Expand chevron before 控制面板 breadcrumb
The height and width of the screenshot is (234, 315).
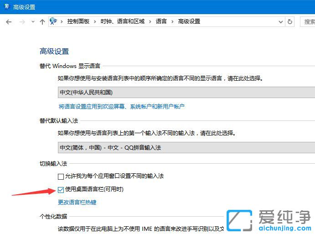click(62, 21)
